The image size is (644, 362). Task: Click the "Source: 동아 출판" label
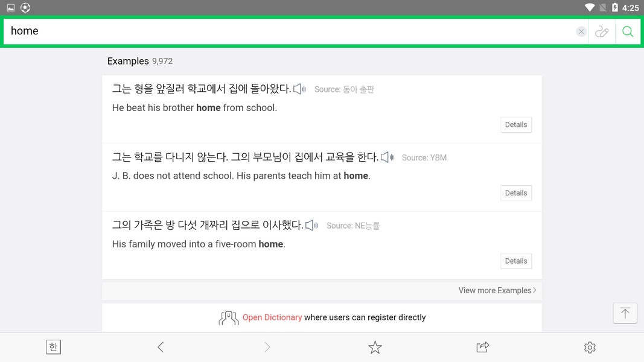344,89
